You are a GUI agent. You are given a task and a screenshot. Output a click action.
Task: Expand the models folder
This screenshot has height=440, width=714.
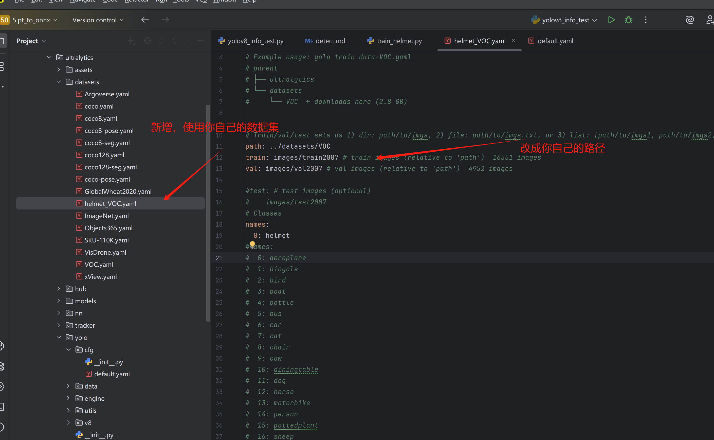pos(59,301)
